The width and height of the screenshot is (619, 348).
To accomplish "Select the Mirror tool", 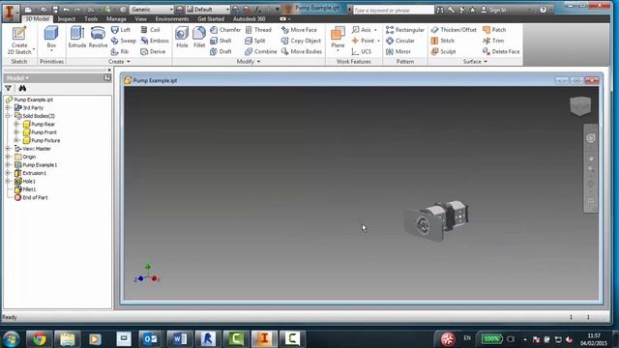I will (x=398, y=51).
